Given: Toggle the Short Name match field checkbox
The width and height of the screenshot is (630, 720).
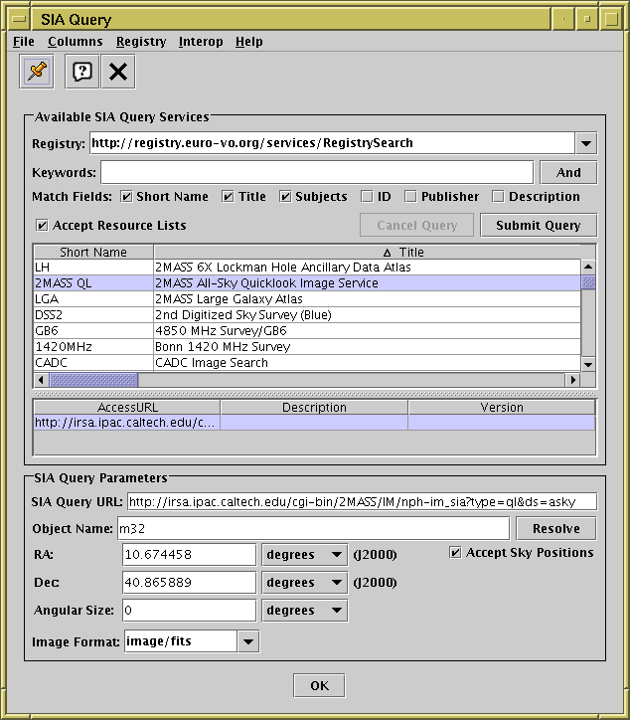Looking at the screenshot, I should pyautogui.click(x=126, y=197).
